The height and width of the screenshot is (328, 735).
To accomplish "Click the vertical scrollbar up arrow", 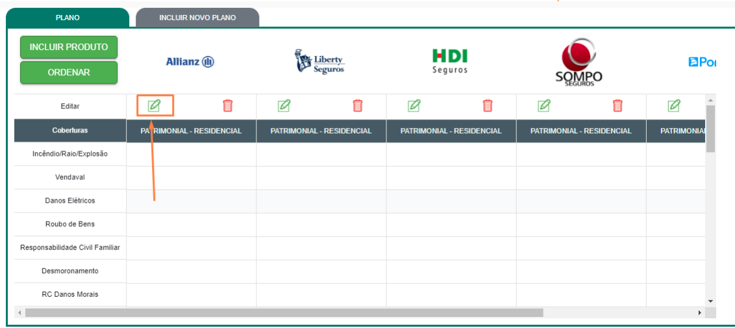I will point(710,100).
